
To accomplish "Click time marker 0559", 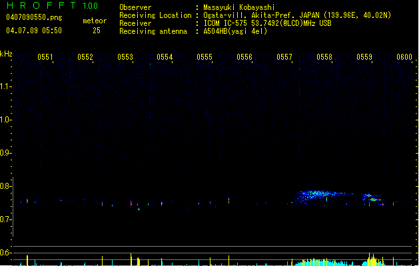I will (x=364, y=57).
